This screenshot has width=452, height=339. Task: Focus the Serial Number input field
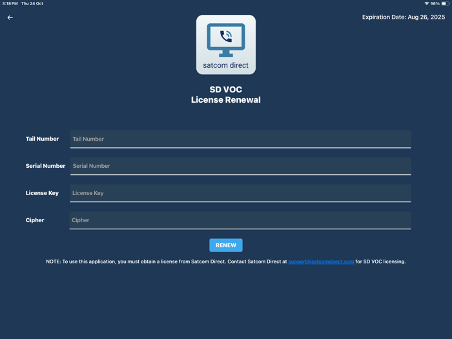(x=240, y=167)
